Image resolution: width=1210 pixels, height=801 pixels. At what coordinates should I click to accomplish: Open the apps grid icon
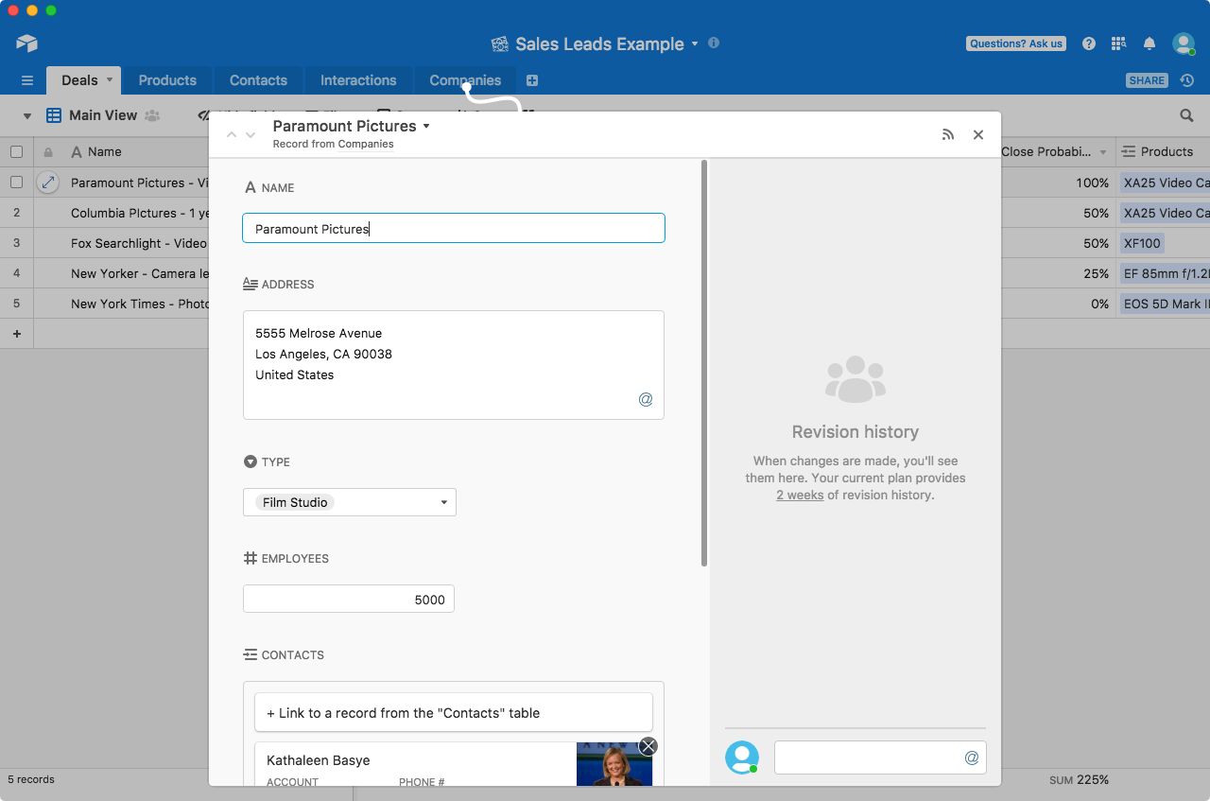(1118, 44)
